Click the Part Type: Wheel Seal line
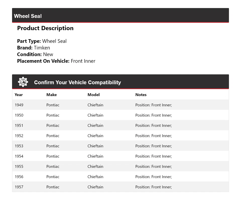 pos(42,41)
